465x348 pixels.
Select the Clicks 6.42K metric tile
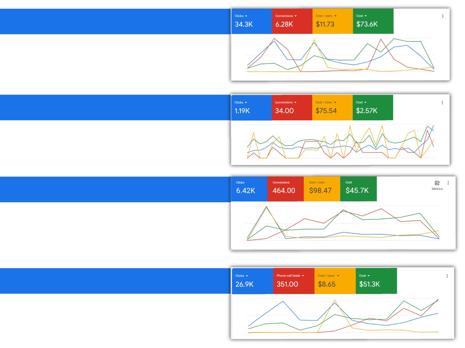(249, 189)
